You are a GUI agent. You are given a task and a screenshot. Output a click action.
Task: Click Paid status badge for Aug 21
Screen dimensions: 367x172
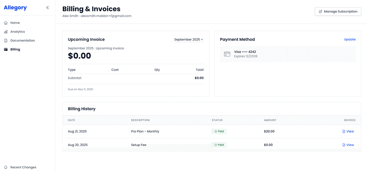point(219,131)
